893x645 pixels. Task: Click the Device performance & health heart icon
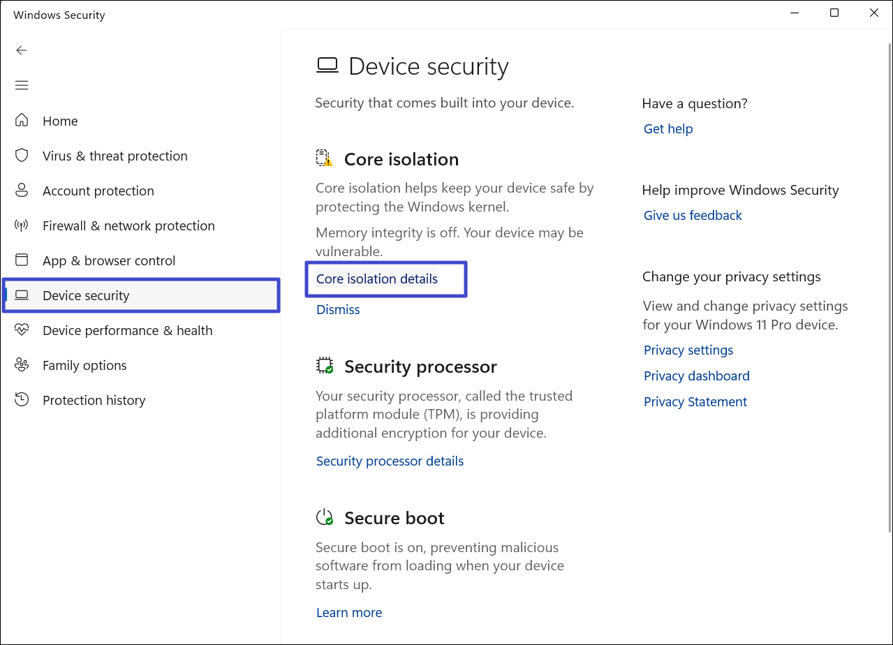22,330
